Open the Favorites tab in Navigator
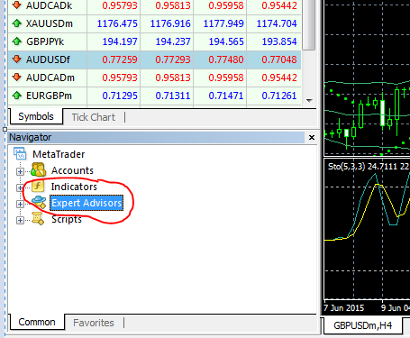The image size is (410, 338). pyautogui.click(x=94, y=323)
